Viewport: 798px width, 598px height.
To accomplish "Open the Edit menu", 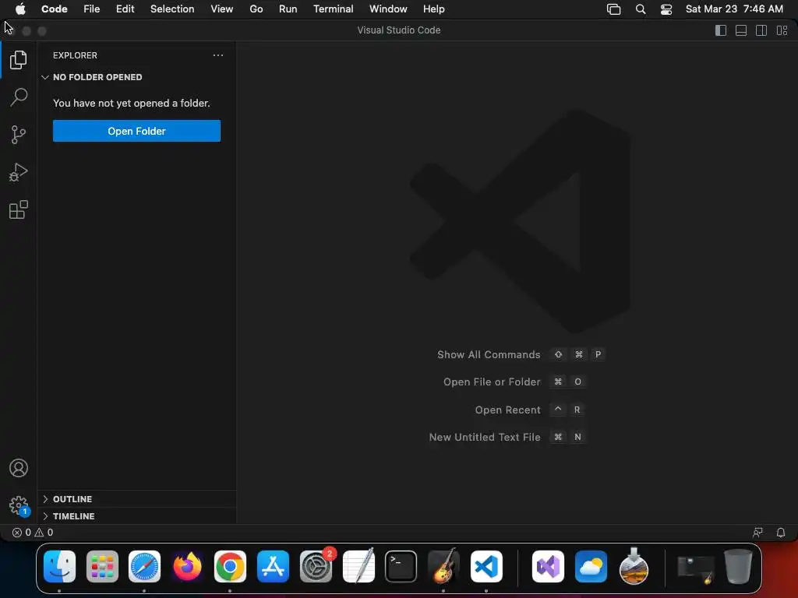I will (x=125, y=9).
